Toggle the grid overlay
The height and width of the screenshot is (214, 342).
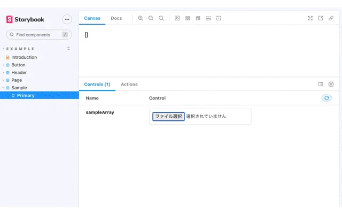pos(188,18)
